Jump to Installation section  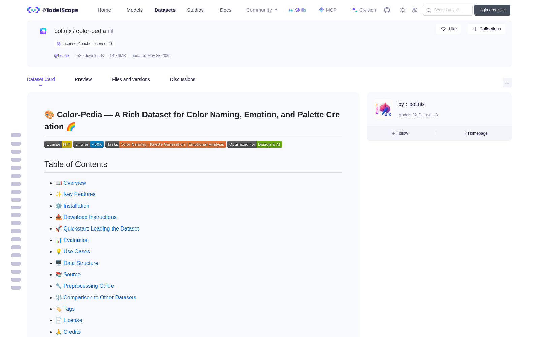pos(76,206)
